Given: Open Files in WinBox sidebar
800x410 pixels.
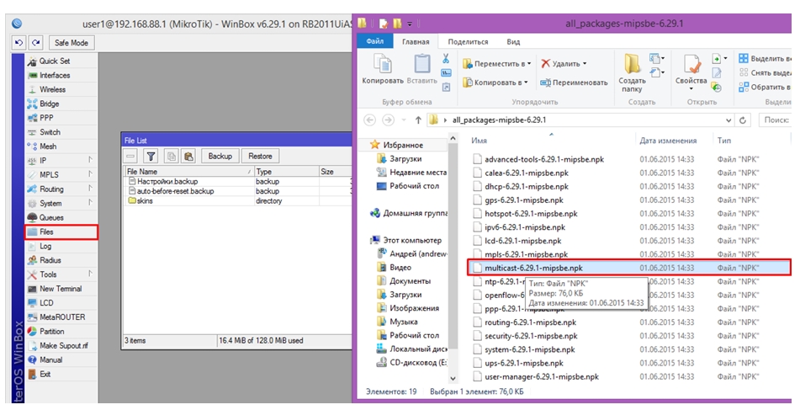Looking at the screenshot, I should 61,232.
